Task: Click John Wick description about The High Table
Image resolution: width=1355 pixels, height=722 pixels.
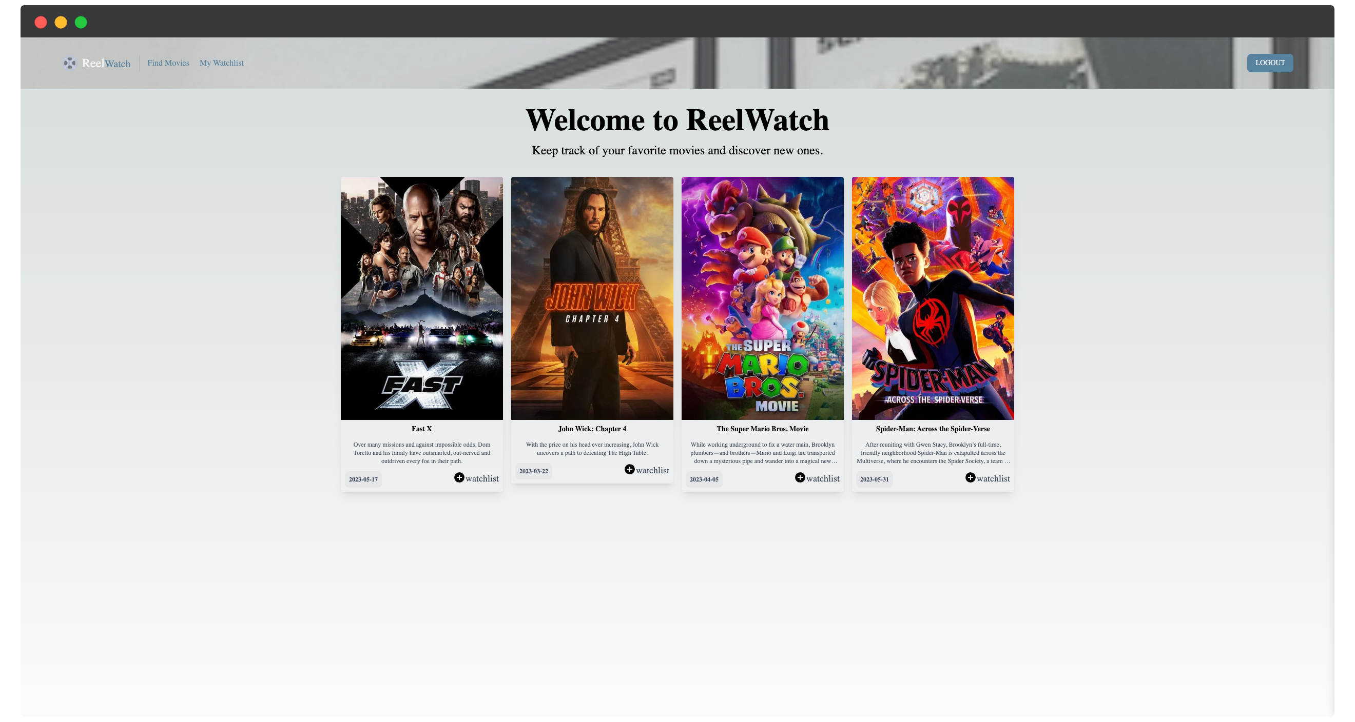Action: point(592,449)
